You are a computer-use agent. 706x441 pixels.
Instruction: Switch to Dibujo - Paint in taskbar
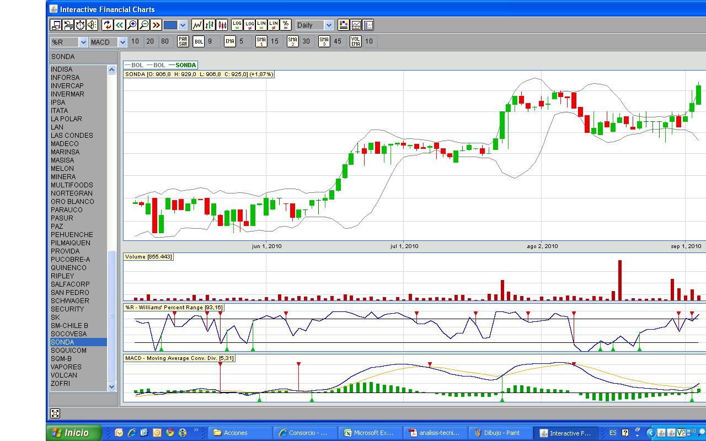[501, 433]
